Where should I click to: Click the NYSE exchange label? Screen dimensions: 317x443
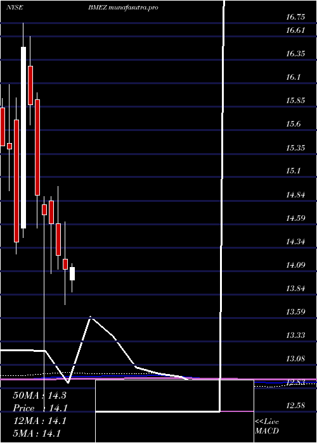[x=15, y=8]
